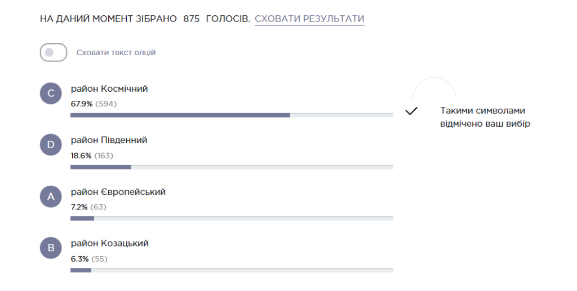Click the checkmark legend symbol
Screen dimensions: 577x291
[x=411, y=111]
